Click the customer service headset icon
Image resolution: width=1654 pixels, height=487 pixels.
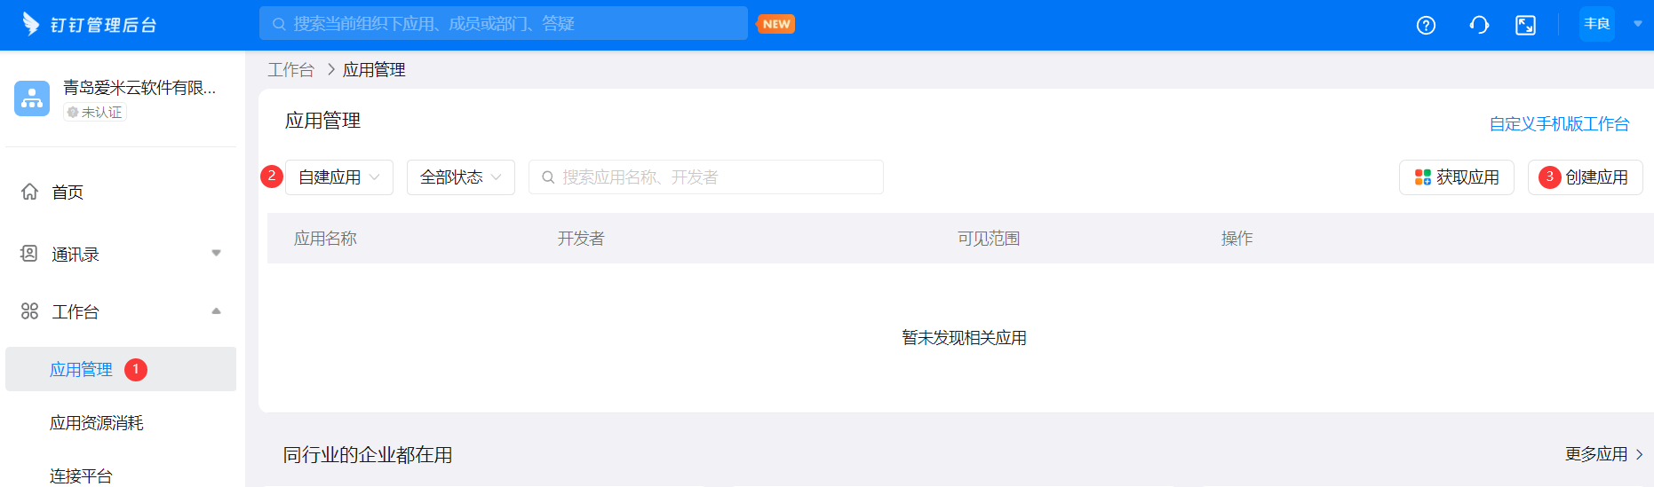click(x=1479, y=25)
